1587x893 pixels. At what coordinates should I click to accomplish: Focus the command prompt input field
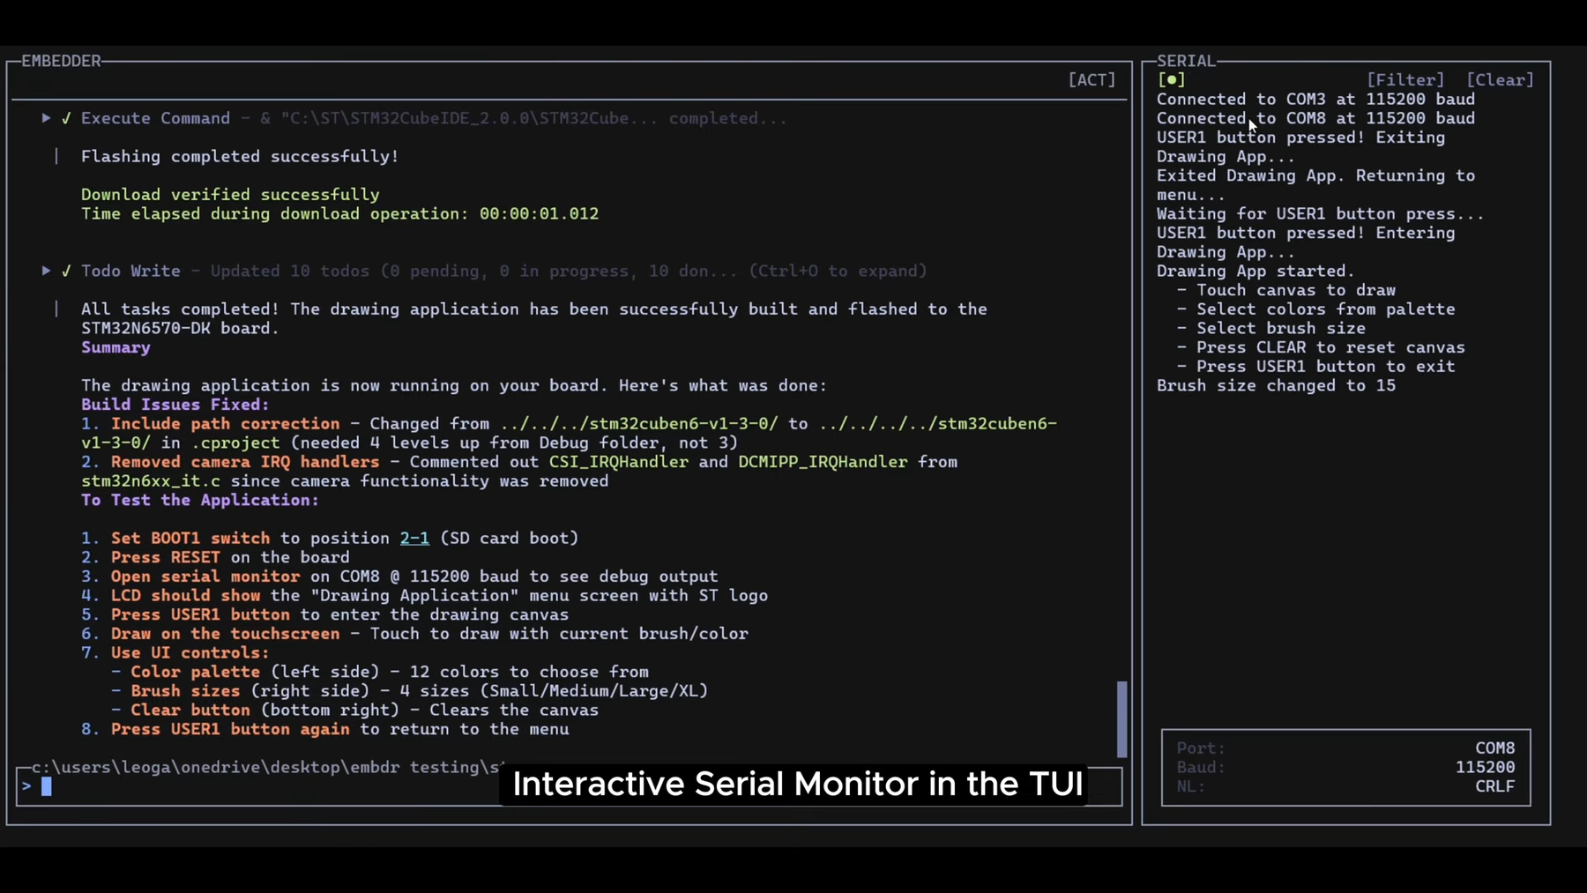coord(264,786)
